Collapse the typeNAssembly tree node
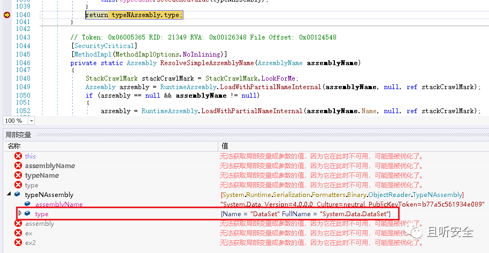Screen dimensions: 489x253 [x=9, y=194]
